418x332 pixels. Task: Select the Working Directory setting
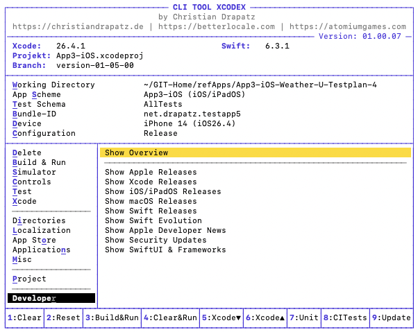(53, 85)
